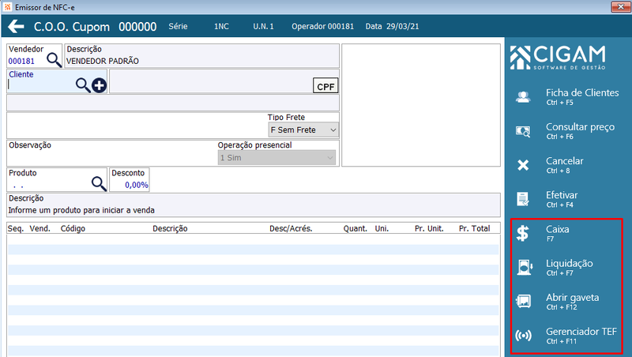Click the Vendedor code field 000181
The image size is (632, 357).
click(x=21, y=62)
